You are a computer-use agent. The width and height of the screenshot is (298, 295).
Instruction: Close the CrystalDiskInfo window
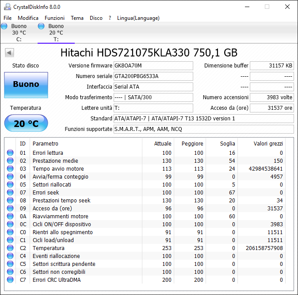click(287, 7)
